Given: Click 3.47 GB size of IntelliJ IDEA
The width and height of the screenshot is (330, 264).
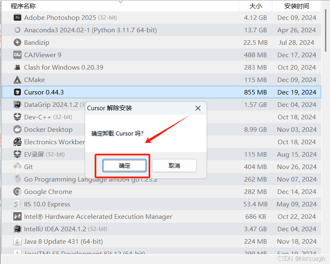Looking at the screenshot, I should tap(255, 229).
